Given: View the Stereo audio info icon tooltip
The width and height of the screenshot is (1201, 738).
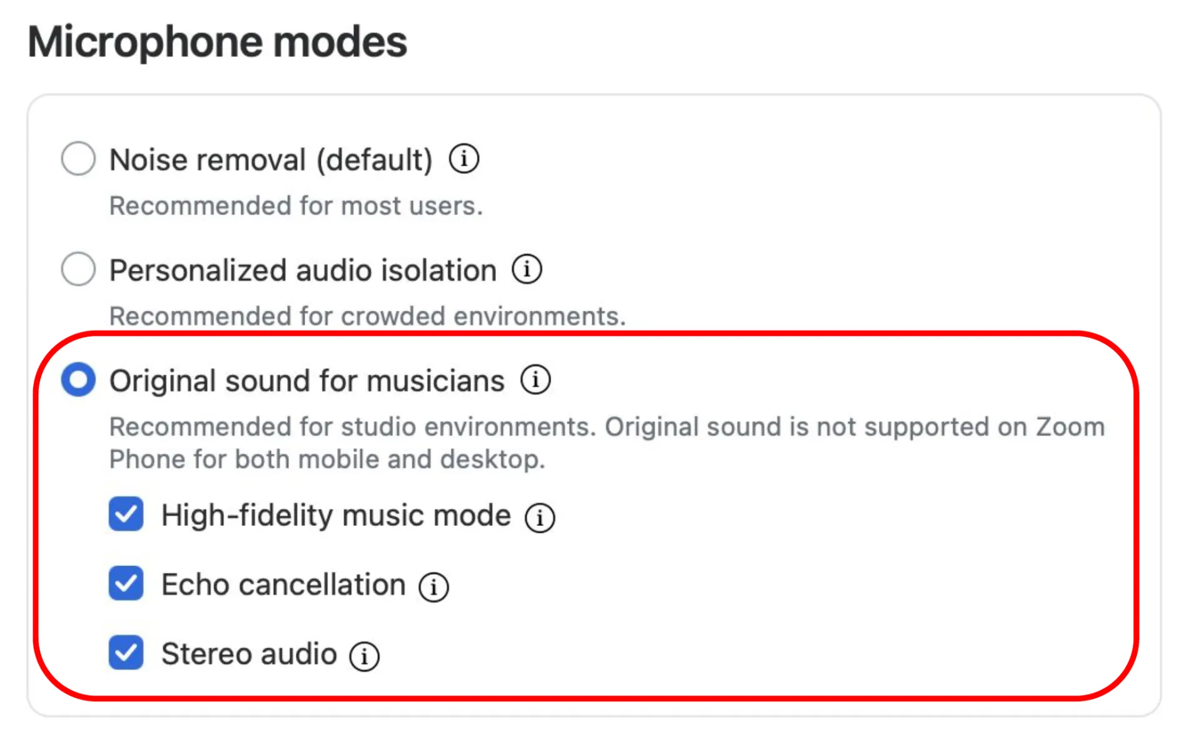Looking at the screenshot, I should pos(364,657).
